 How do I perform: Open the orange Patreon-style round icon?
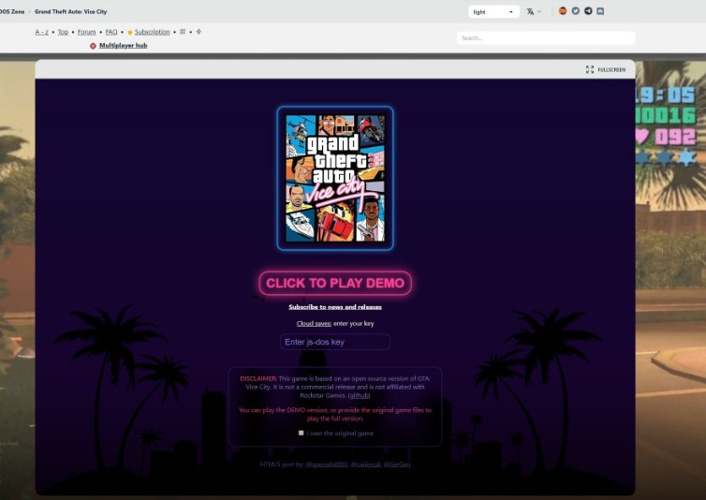pyautogui.click(x=563, y=11)
